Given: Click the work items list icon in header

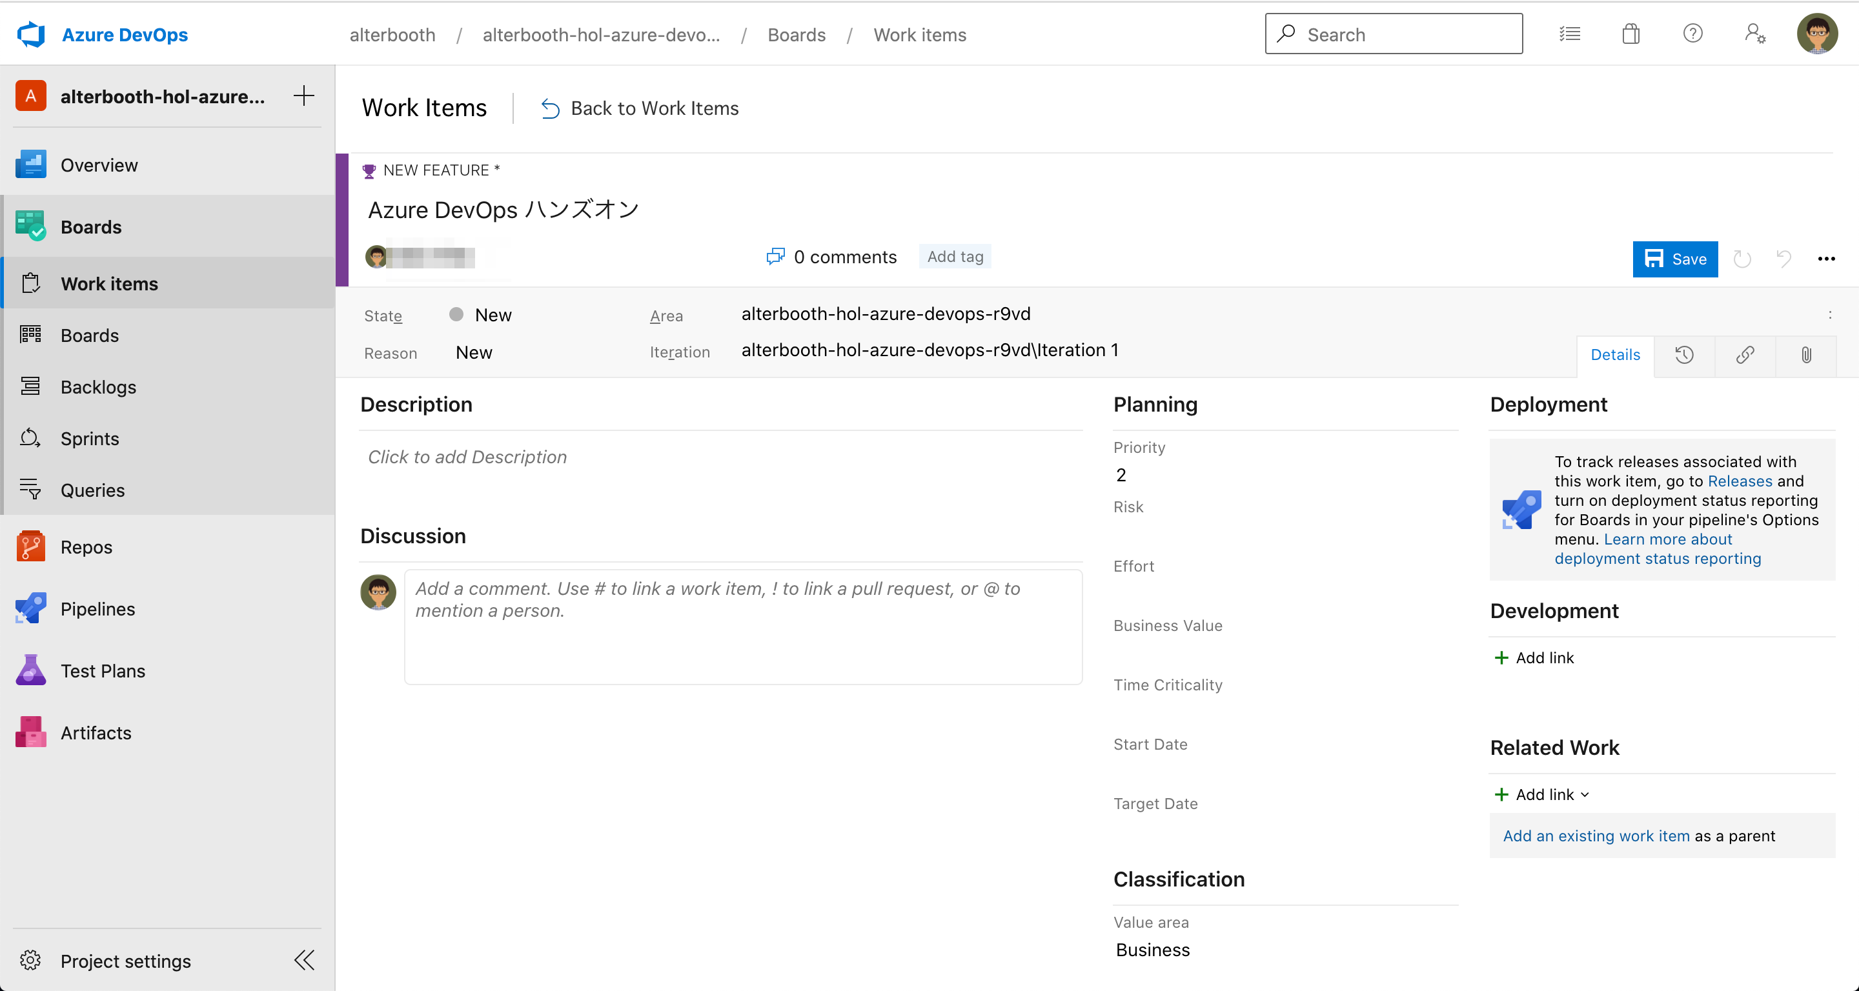Looking at the screenshot, I should [x=1570, y=34].
